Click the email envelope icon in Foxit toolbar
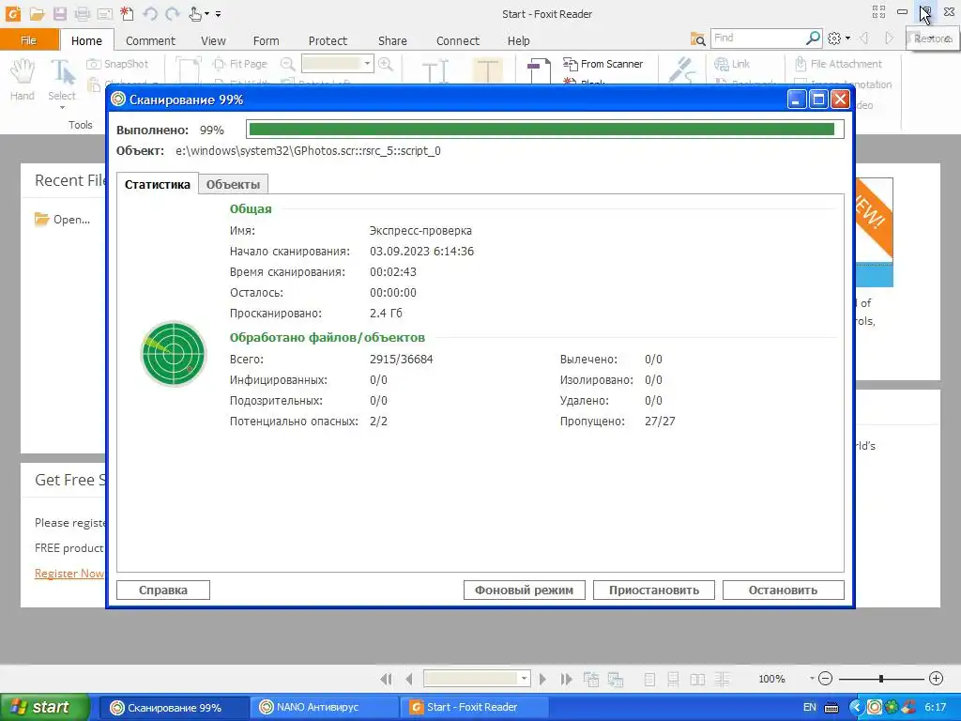 [105, 13]
